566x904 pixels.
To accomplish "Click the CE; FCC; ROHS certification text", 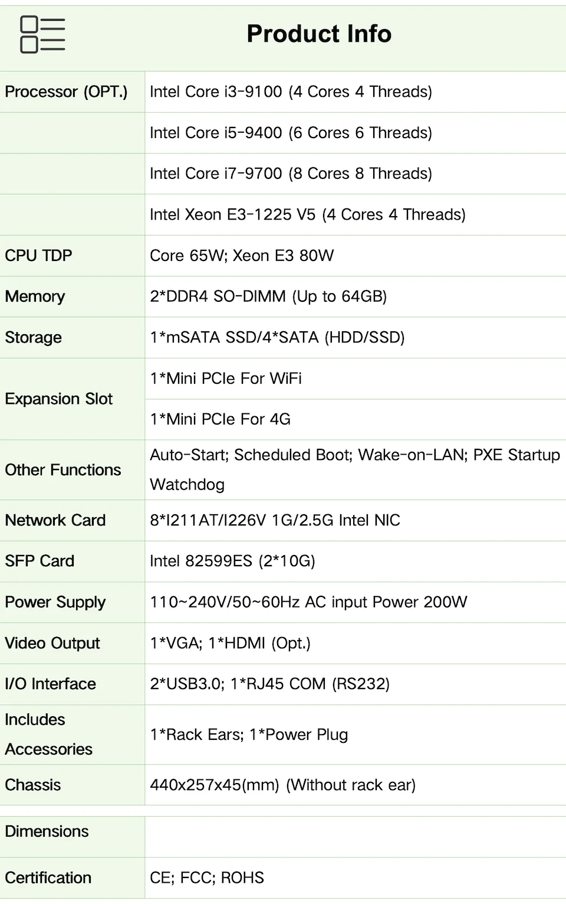I will click(x=207, y=878).
